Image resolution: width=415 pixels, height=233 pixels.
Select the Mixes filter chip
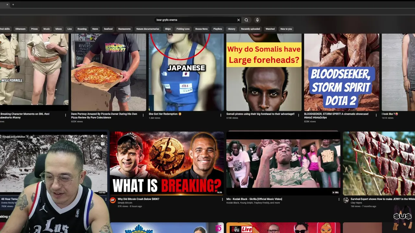pyautogui.click(x=59, y=29)
